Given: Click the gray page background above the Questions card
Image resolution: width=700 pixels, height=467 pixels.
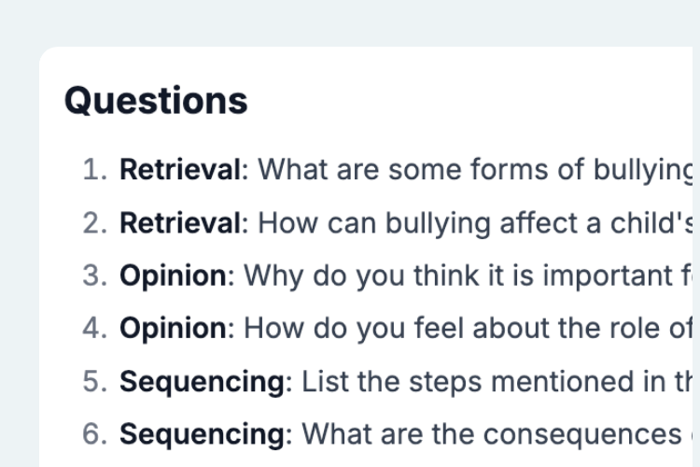Looking at the screenshot, I should pyautogui.click(x=350, y=22).
